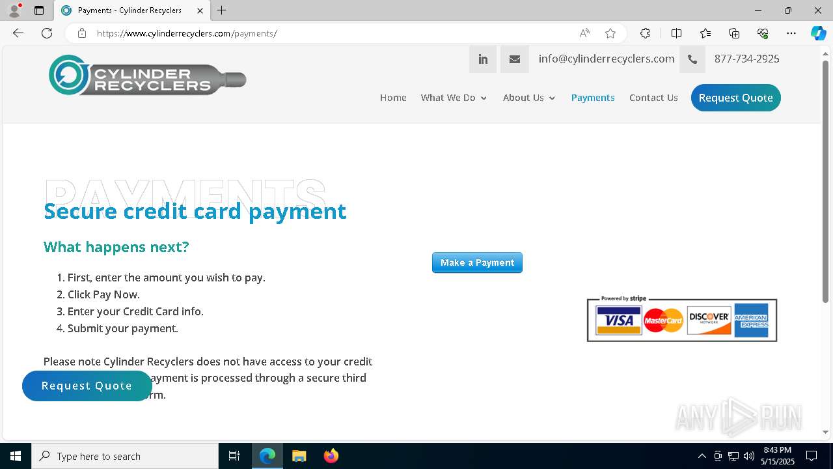The height and width of the screenshot is (469, 833).
Task: Click 'Click Pay Now.' list item
Action: (x=103, y=294)
